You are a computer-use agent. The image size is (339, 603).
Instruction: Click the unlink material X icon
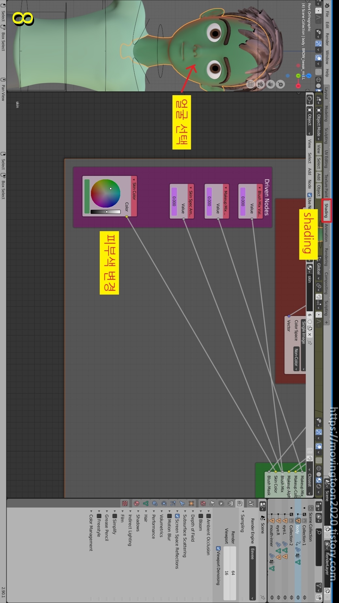click(309, 334)
